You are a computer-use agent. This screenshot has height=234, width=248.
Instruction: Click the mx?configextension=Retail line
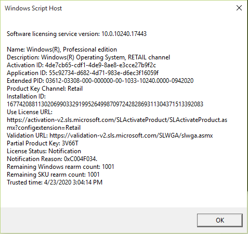pos(44,128)
